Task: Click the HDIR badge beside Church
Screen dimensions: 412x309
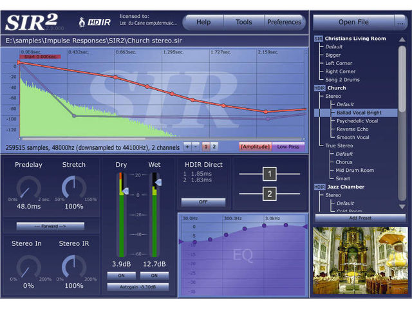Action: pos(319,88)
